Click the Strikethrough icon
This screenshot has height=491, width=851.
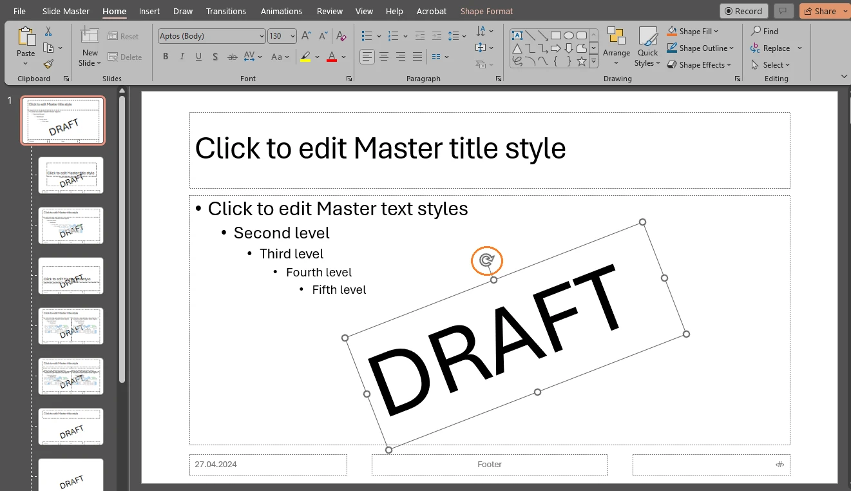coord(232,57)
